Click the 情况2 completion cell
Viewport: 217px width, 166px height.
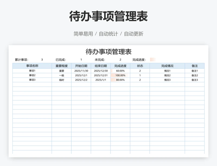click(167, 76)
